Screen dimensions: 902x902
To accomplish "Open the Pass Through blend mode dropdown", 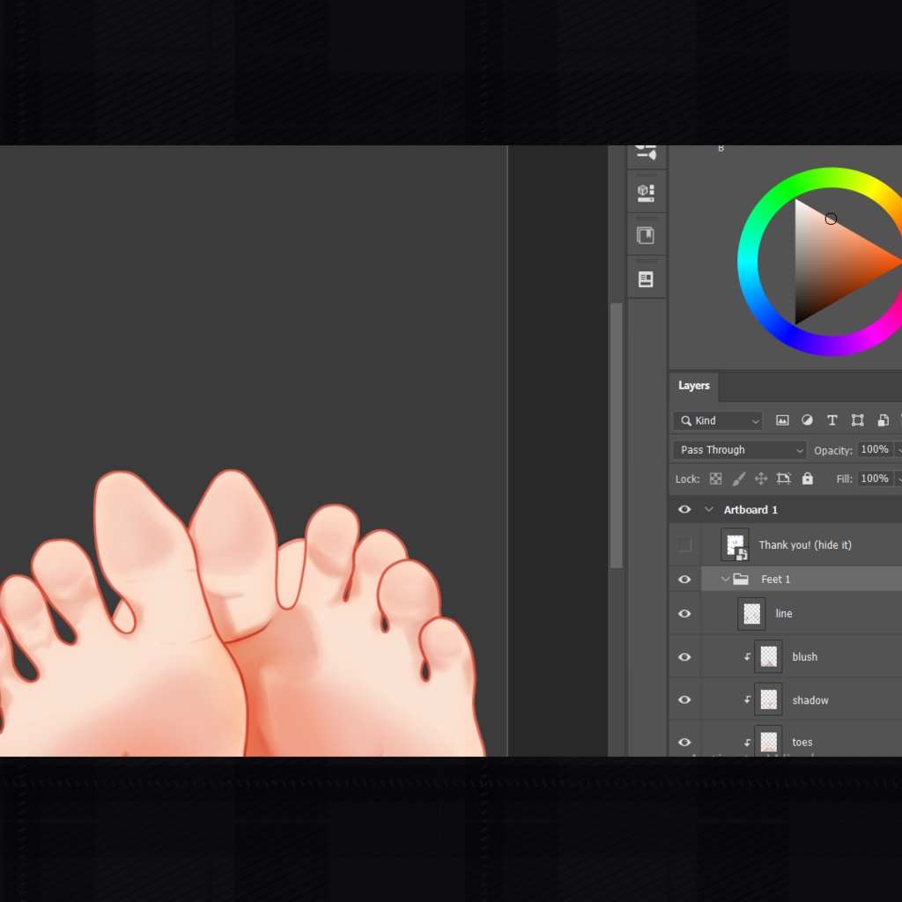I will click(738, 449).
